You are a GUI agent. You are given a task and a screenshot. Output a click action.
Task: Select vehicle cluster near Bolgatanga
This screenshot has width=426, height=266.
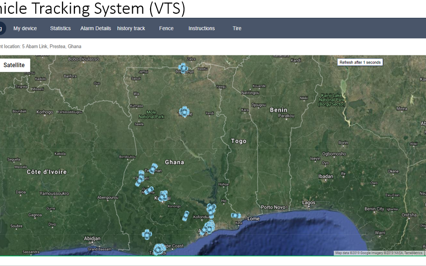point(183,68)
